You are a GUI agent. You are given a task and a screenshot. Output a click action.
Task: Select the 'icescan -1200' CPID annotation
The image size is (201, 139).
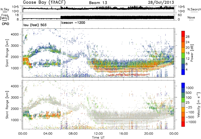tap(73, 23)
